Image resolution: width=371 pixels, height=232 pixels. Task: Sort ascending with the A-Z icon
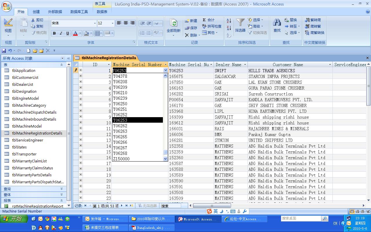tap(229, 21)
